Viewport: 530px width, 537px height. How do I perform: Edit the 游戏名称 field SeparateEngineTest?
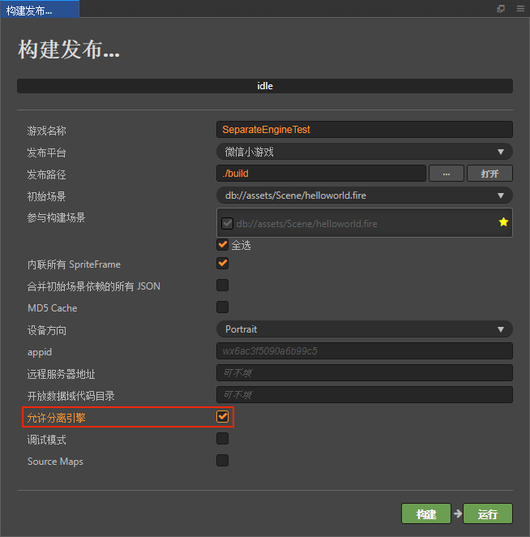tap(365, 130)
